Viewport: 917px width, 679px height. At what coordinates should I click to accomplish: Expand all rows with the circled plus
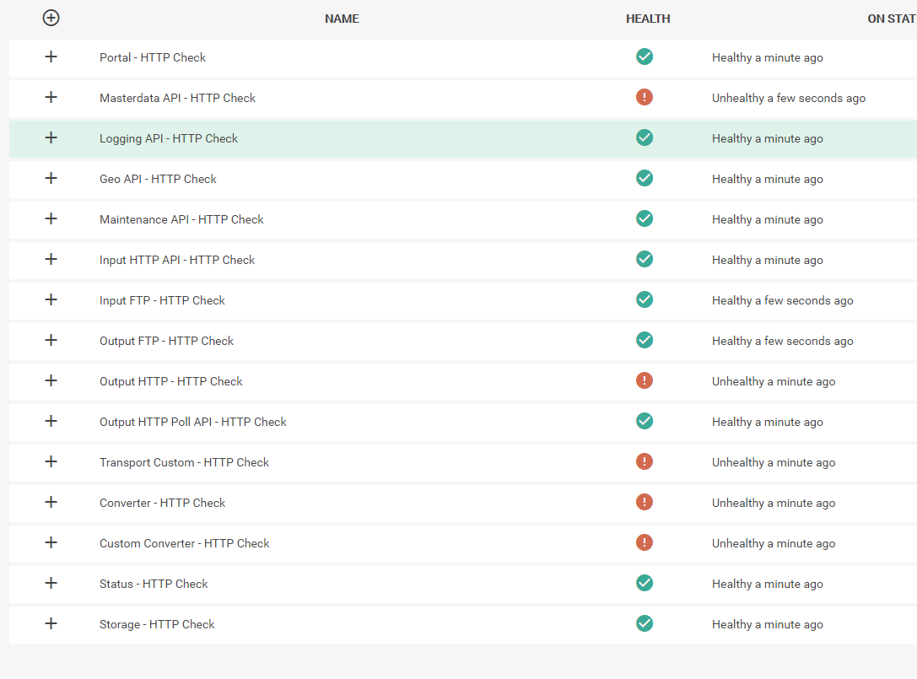tap(51, 18)
